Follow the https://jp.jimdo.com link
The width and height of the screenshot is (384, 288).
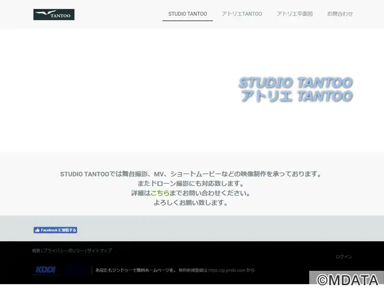(227, 270)
